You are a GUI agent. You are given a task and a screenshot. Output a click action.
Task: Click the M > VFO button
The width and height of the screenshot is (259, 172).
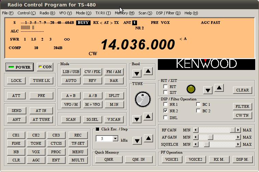pos(93,104)
